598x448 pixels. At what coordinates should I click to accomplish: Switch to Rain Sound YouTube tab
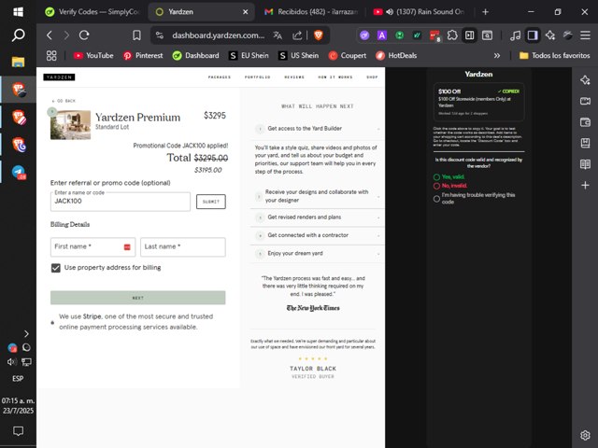pos(419,12)
